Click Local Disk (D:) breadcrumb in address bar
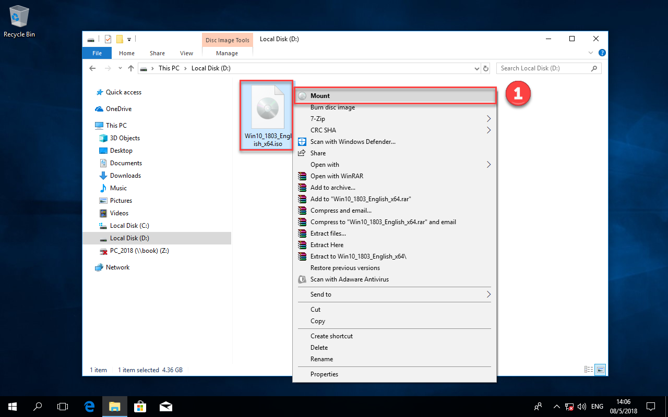668x417 pixels. point(211,68)
